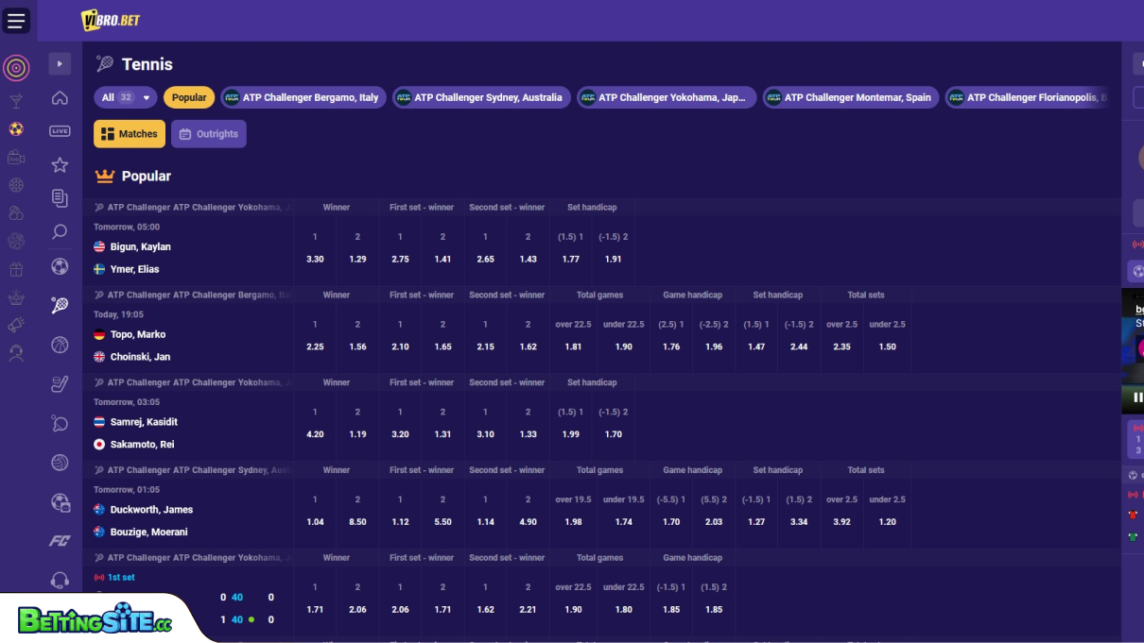Enable the Popular filter
The height and width of the screenshot is (643, 1144).
pos(189,96)
